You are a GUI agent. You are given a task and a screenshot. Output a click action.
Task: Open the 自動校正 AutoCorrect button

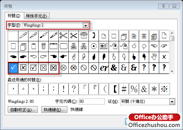(x=23, y=110)
